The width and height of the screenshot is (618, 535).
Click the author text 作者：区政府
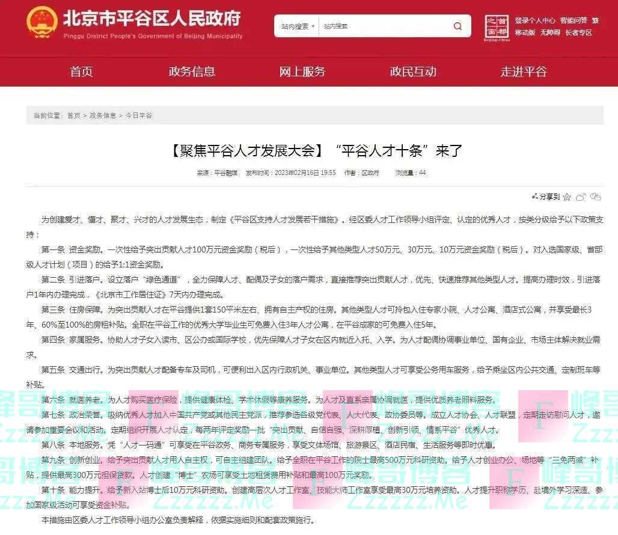tap(362, 173)
